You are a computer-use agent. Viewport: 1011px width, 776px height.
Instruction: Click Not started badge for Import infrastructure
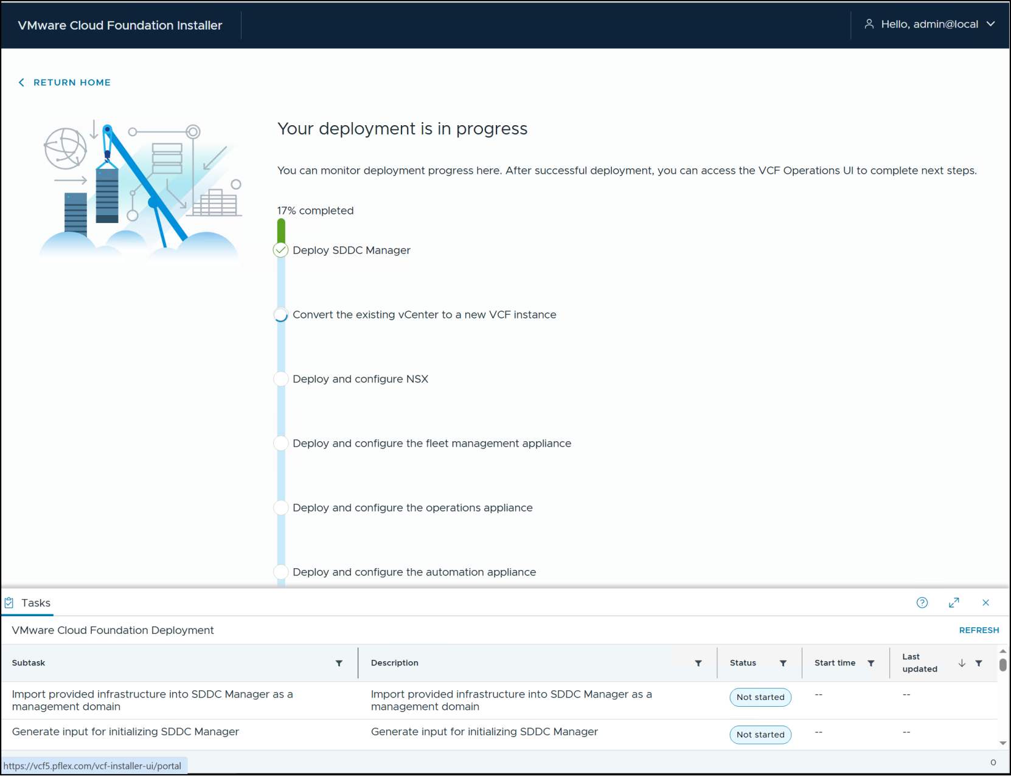760,697
